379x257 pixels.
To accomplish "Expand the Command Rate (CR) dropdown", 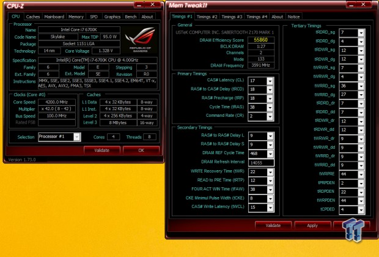I will tap(270, 116).
